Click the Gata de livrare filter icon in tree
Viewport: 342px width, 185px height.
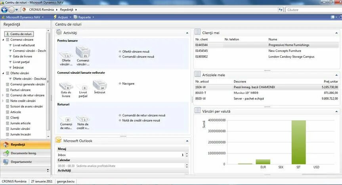point(10,56)
